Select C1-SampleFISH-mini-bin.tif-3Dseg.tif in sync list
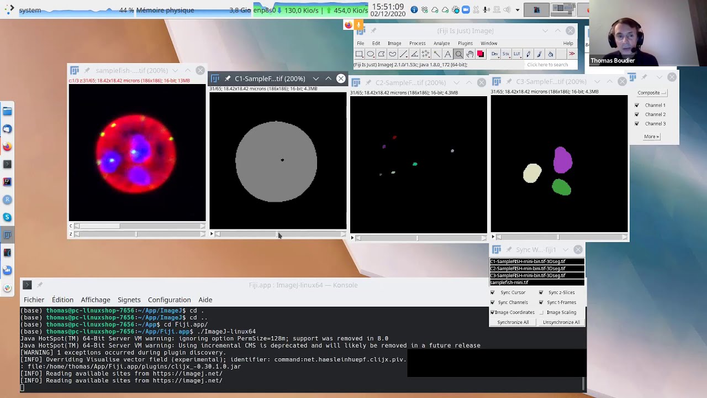The width and height of the screenshot is (707, 398). [x=537, y=261]
